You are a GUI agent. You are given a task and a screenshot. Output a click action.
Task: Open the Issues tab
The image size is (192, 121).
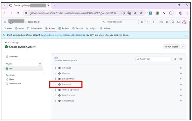point(20,28)
